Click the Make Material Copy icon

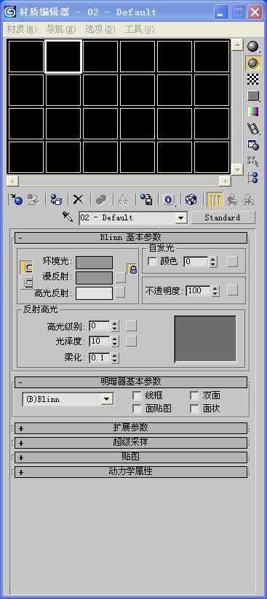tap(101, 199)
